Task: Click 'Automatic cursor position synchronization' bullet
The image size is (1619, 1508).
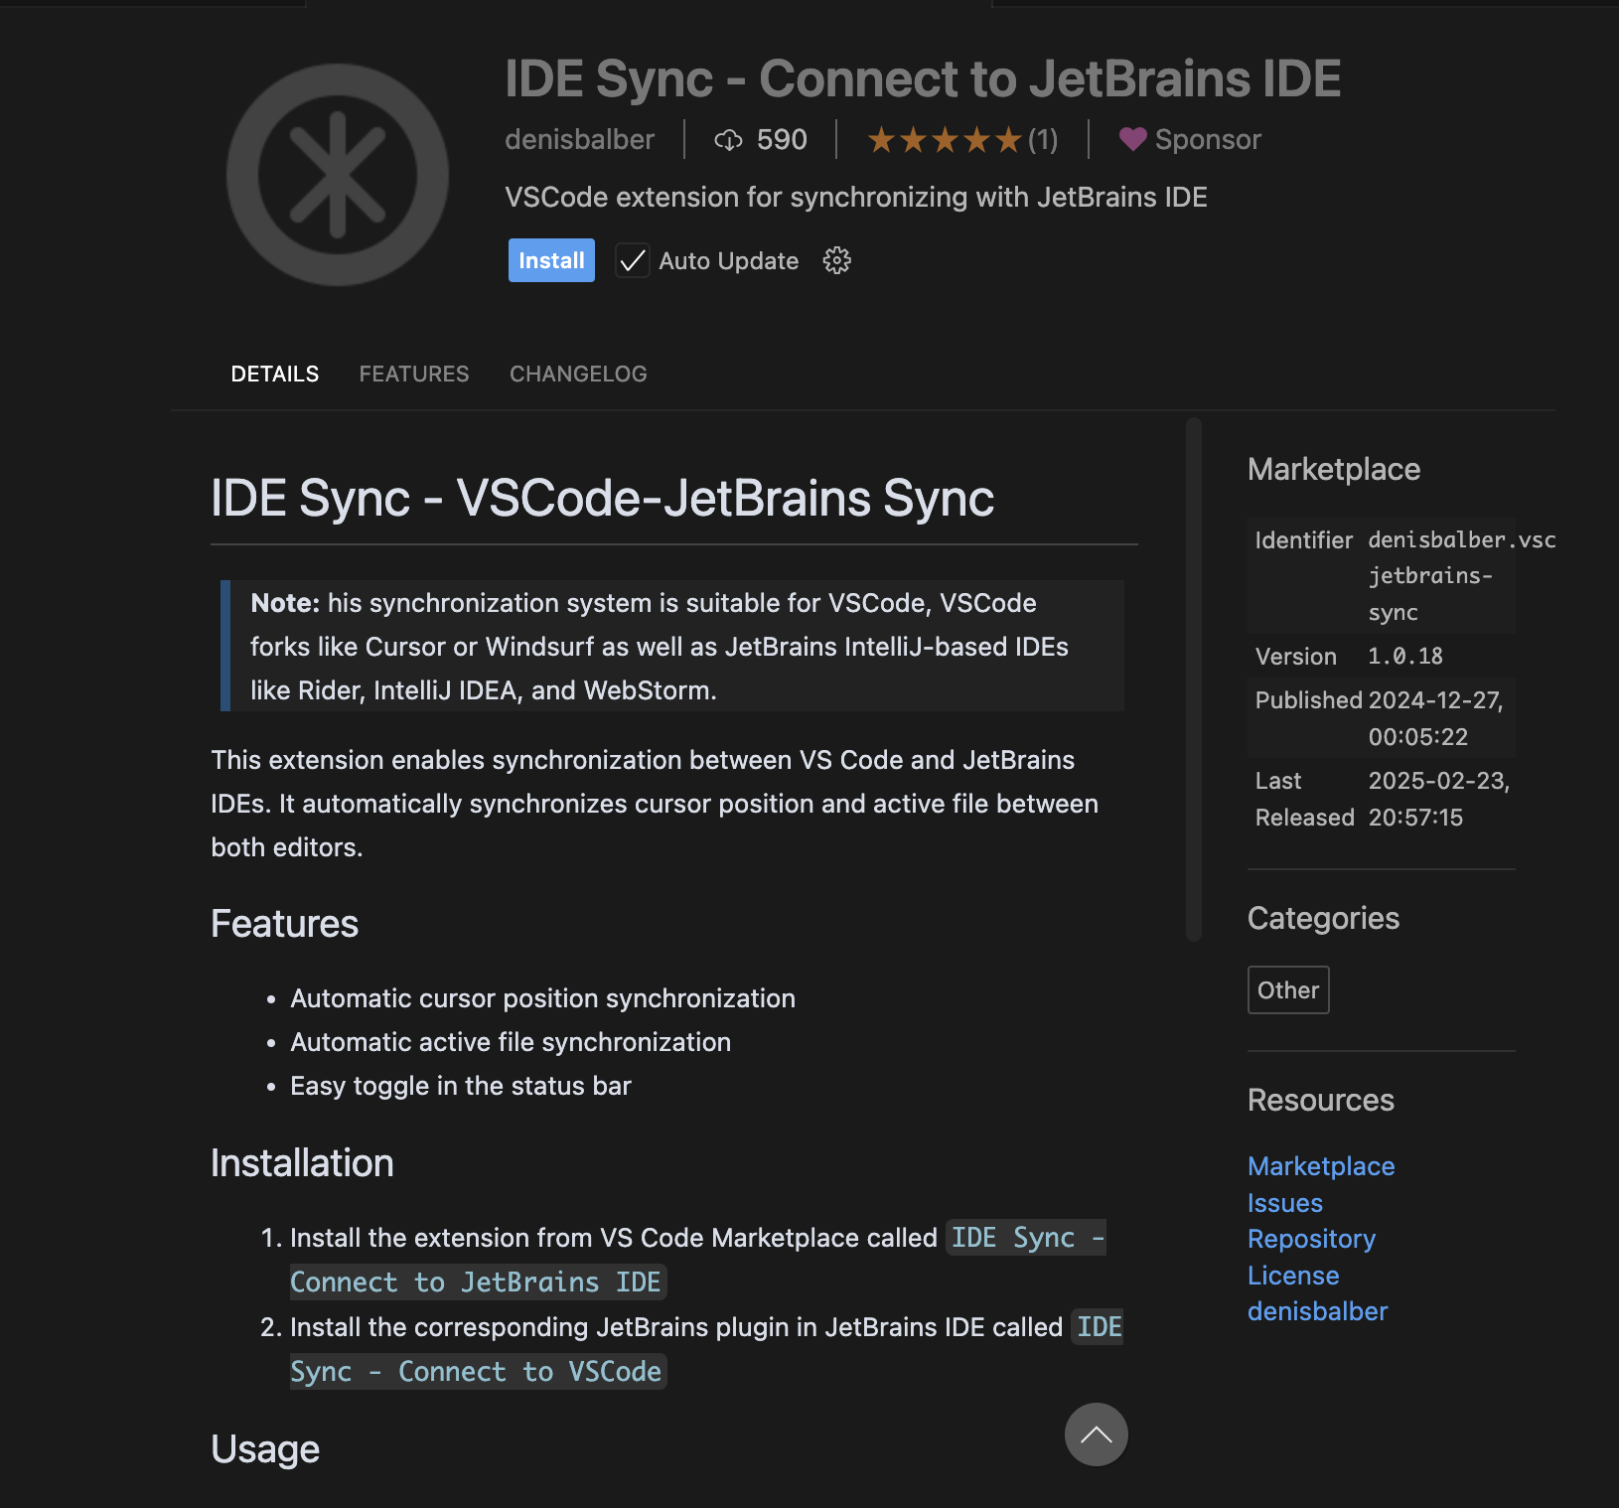Action: pyautogui.click(x=542, y=998)
